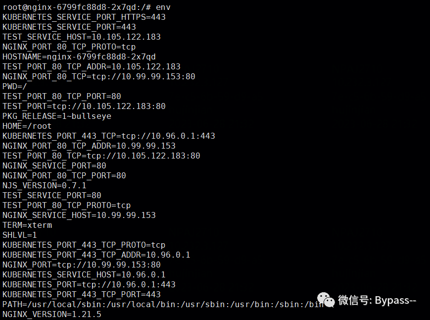The width and height of the screenshot is (430, 320).
Task: Click the env command text
Action: point(163,7)
